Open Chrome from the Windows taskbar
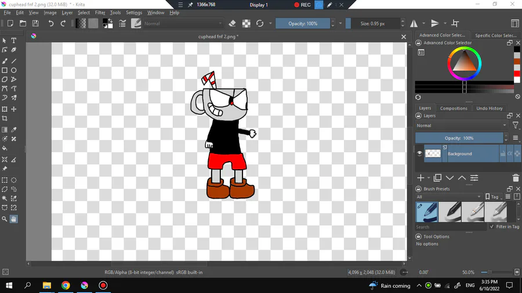 (66, 285)
